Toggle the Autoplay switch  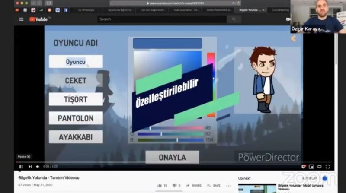tap(325, 178)
